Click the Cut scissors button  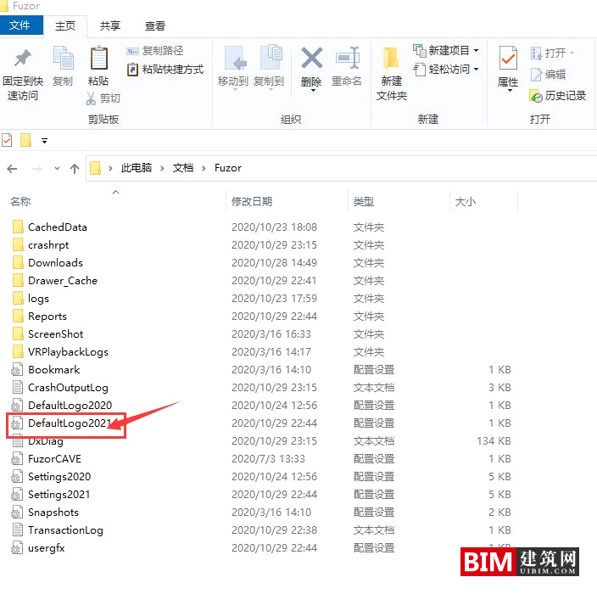point(103,98)
